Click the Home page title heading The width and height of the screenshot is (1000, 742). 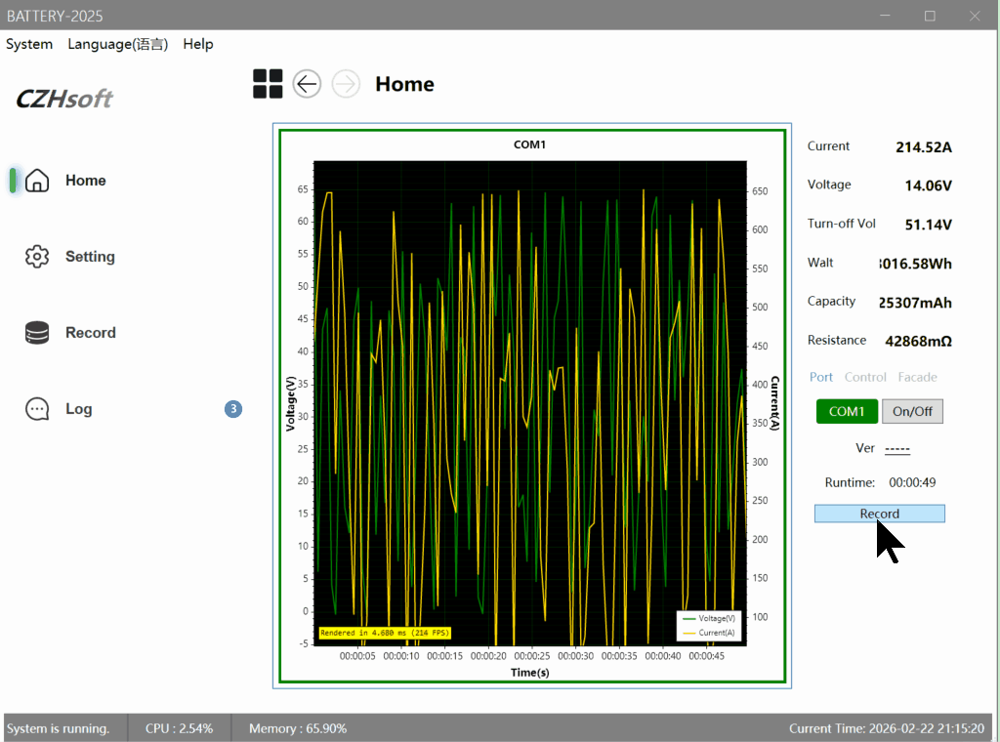point(404,84)
